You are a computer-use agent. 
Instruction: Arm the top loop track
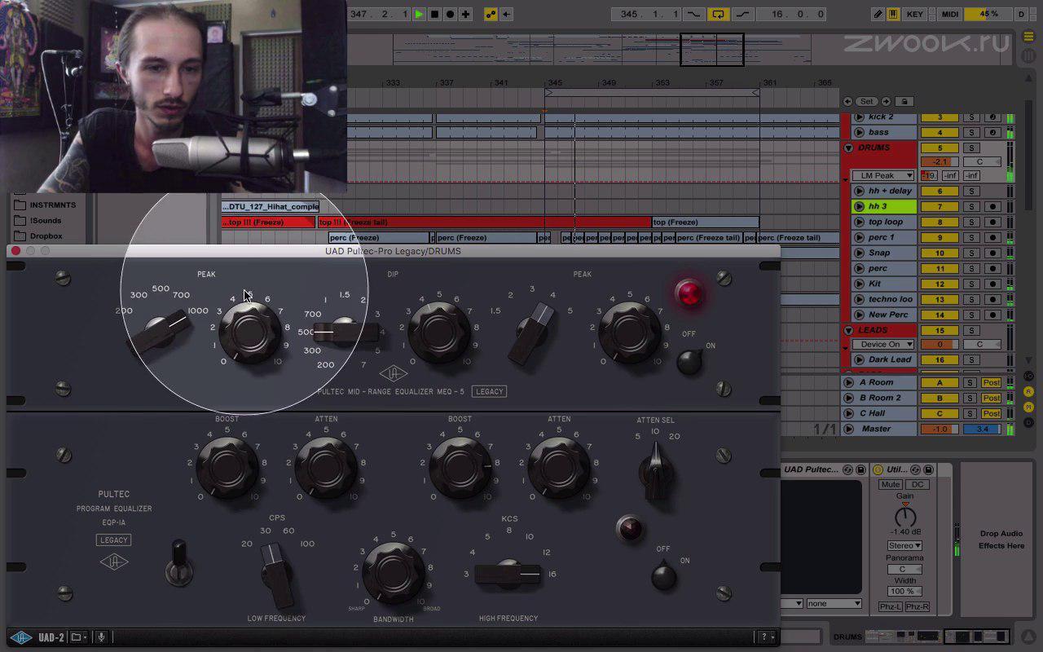[x=992, y=222]
